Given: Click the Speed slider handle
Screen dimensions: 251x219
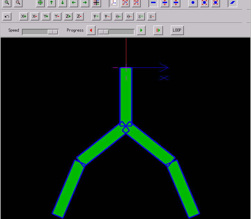Looking at the screenshot, I should point(53,32).
